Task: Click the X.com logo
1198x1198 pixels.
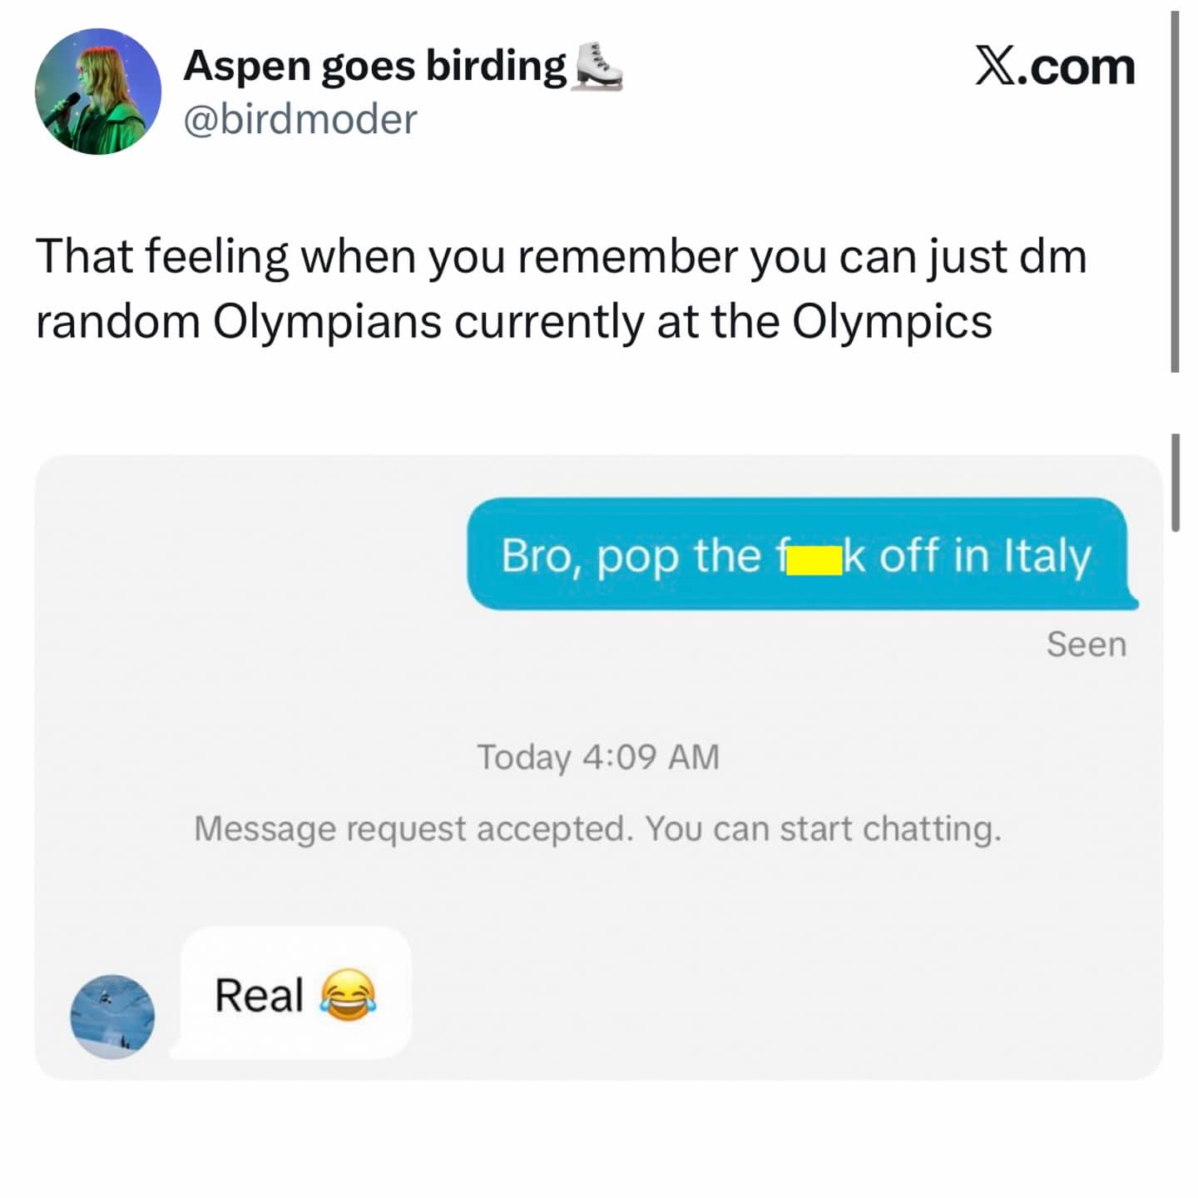Action: point(1054,67)
